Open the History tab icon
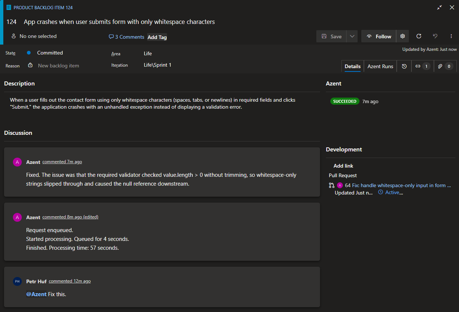This screenshot has height=312, width=459. click(x=404, y=66)
